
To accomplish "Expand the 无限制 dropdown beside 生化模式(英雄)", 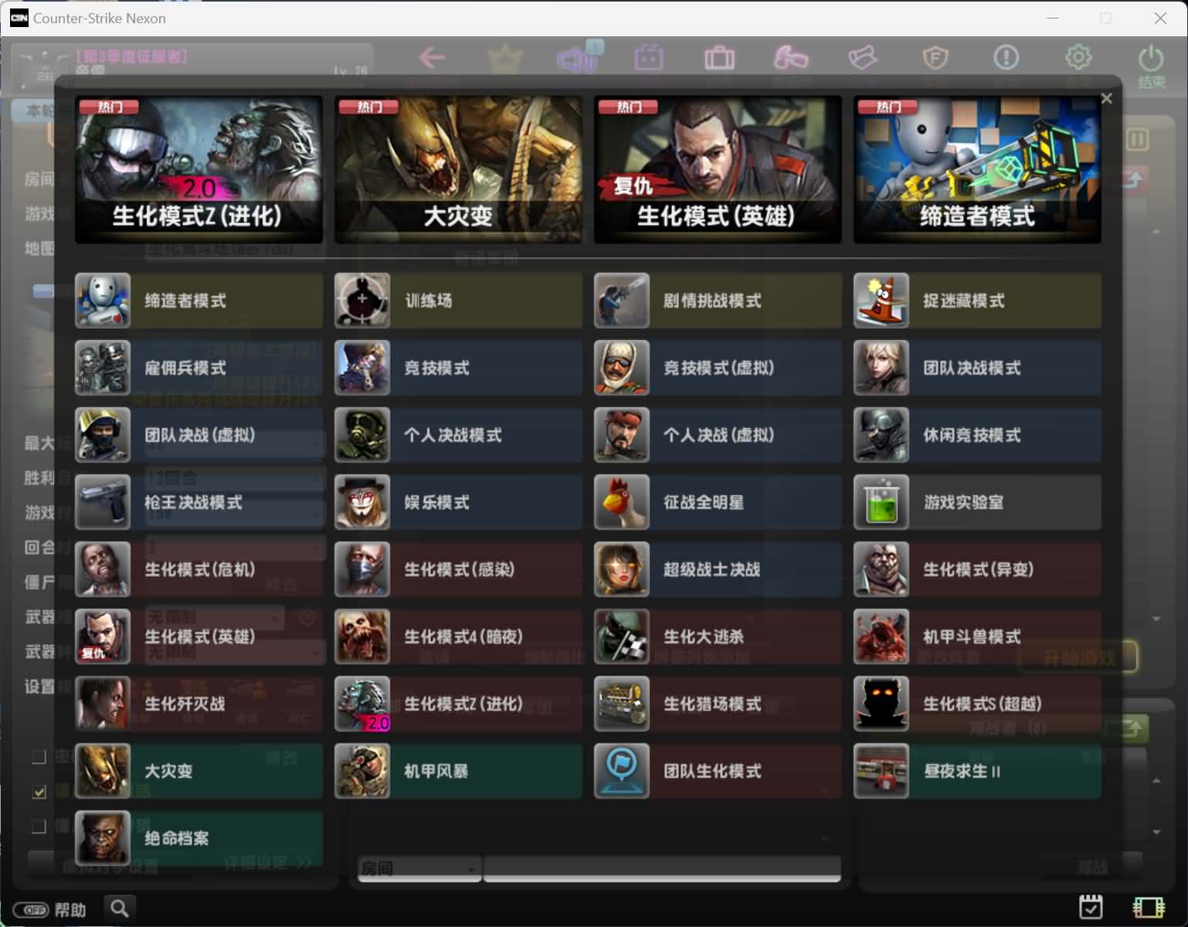I will click(215, 617).
